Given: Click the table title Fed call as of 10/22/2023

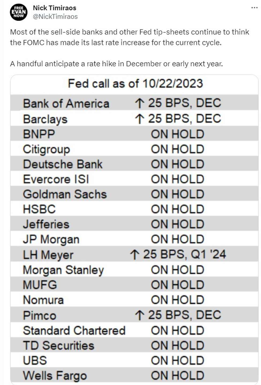Looking at the screenshot, I should click(x=135, y=84).
